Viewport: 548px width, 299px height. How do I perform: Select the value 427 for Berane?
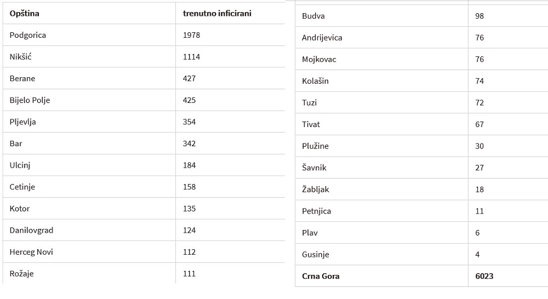click(x=189, y=79)
